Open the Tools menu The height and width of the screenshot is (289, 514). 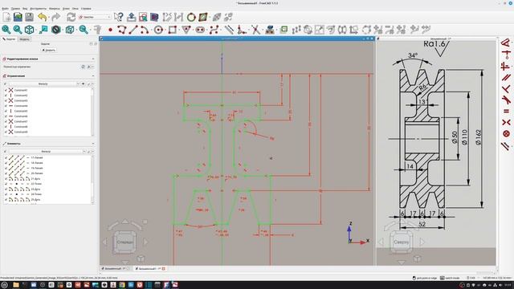coord(38,9)
